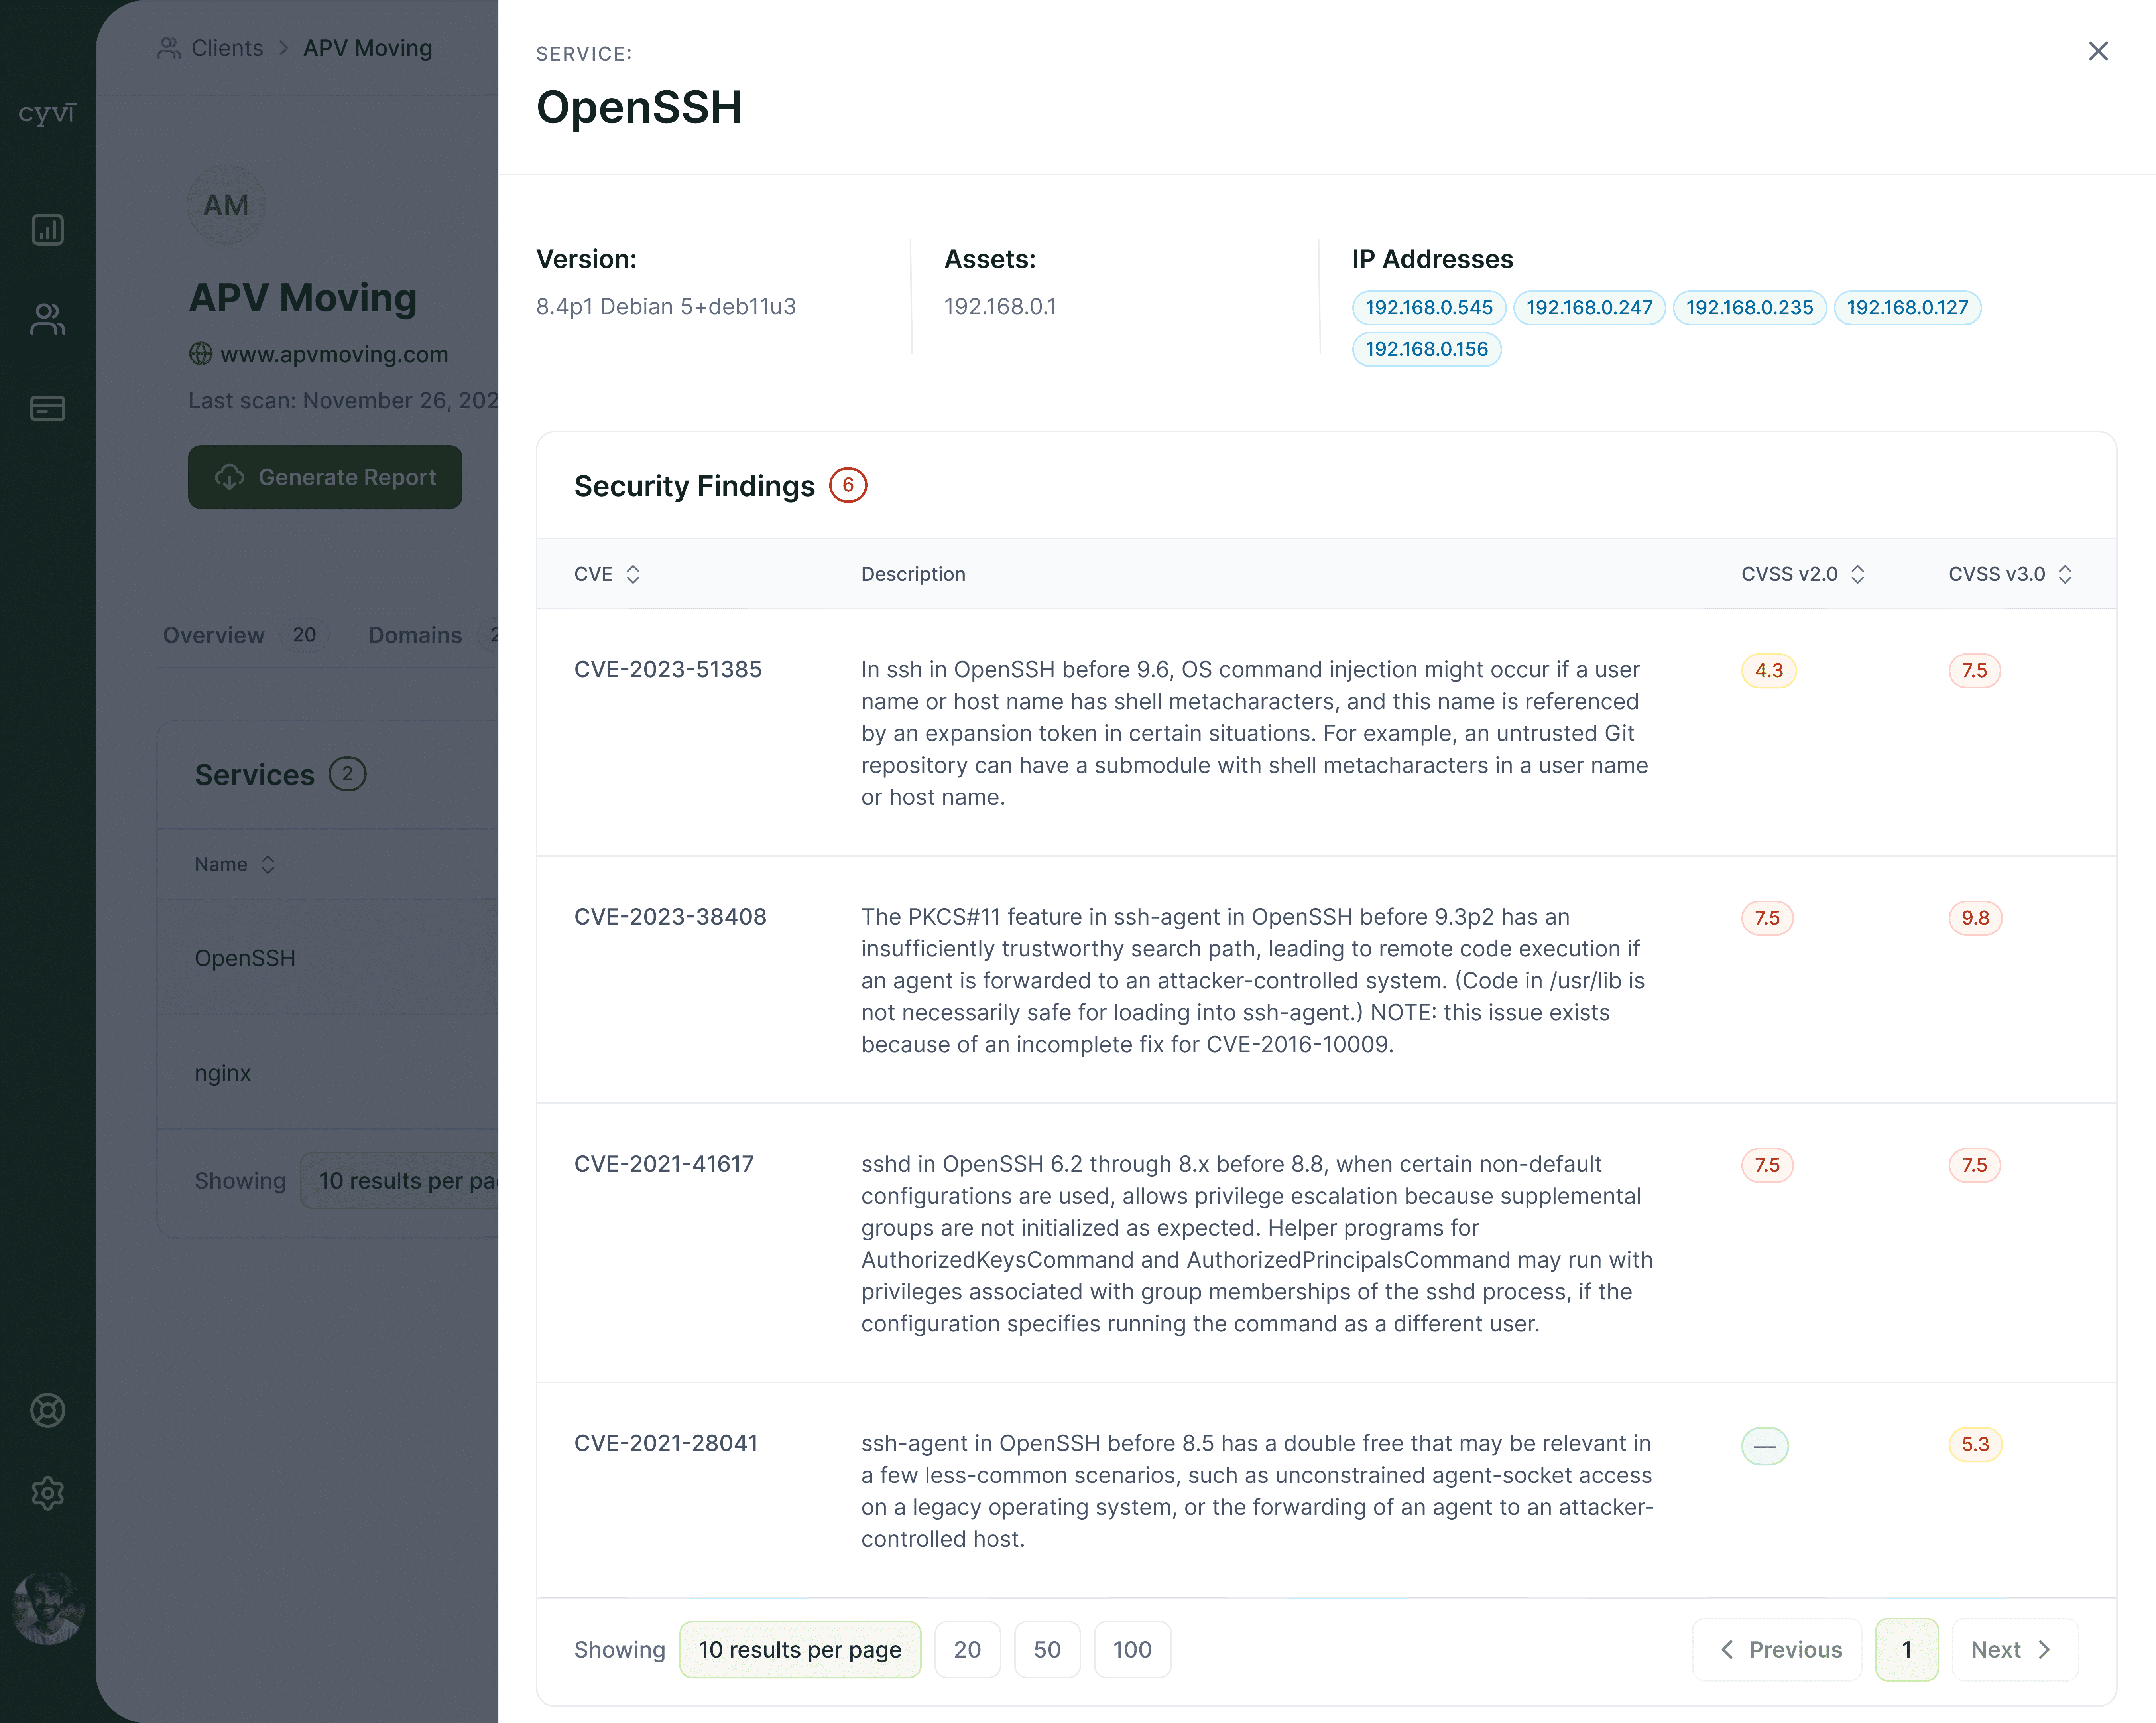Show 50 results per page
2156x1723 pixels.
click(1046, 1649)
